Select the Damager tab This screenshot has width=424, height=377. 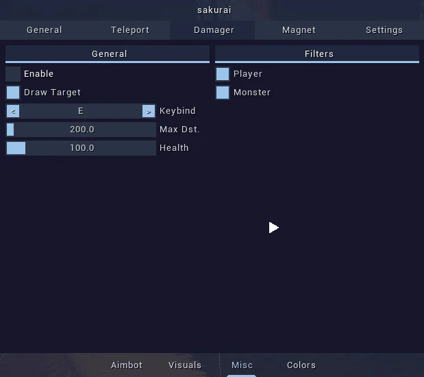(214, 30)
